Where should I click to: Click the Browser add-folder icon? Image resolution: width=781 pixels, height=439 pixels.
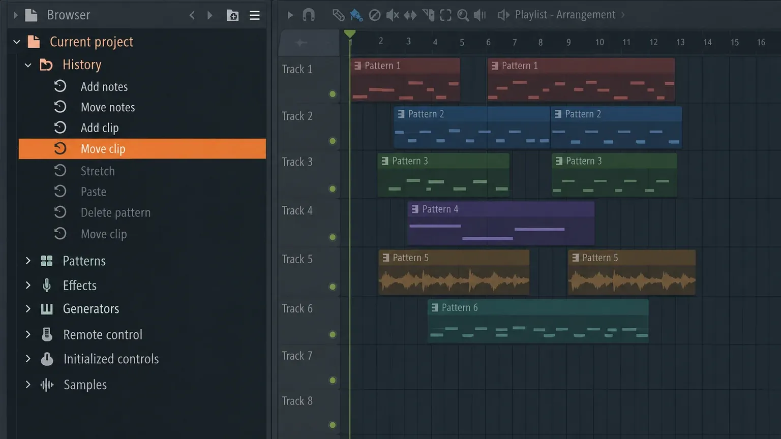tap(232, 15)
